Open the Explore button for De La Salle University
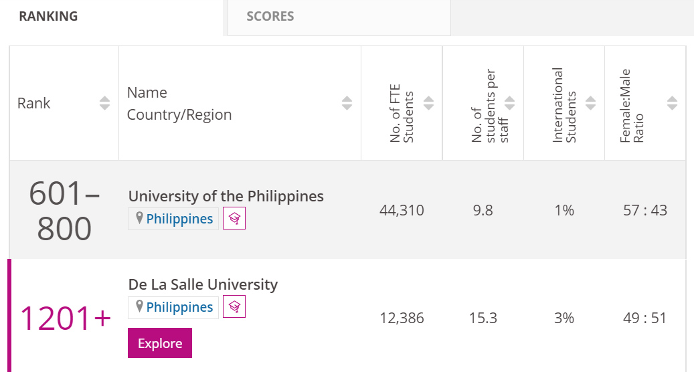Image resolution: width=694 pixels, height=372 pixels. tap(160, 343)
